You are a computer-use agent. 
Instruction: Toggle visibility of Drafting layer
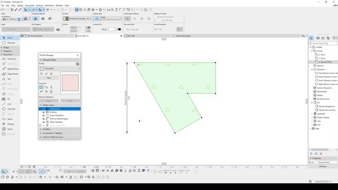(43, 112)
